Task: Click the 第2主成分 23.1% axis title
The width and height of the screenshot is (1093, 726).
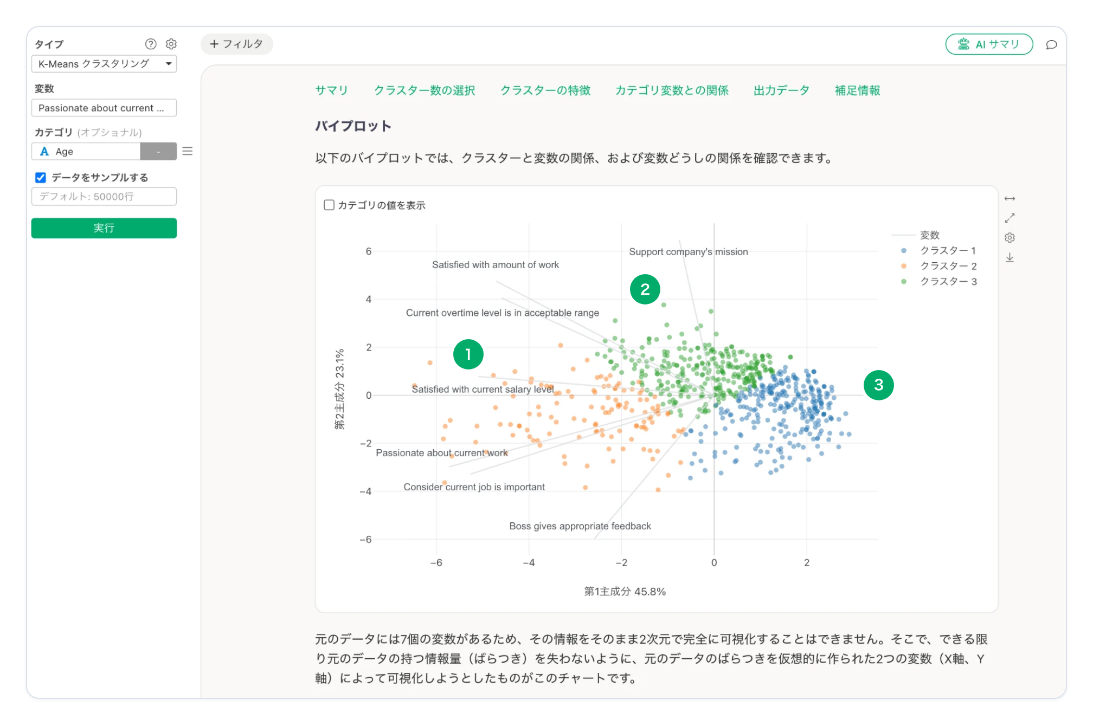Action: point(340,389)
